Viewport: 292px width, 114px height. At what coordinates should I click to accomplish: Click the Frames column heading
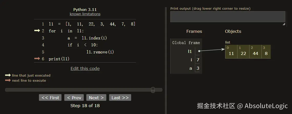click(194, 32)
